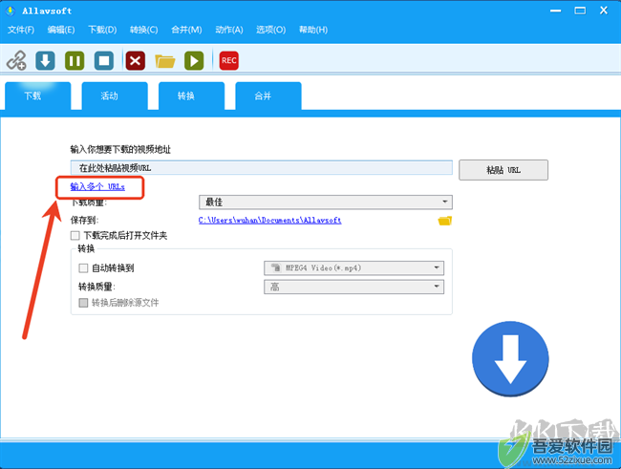Close the Allavsoft window
The image size is (621, 469).
(604, 11)
